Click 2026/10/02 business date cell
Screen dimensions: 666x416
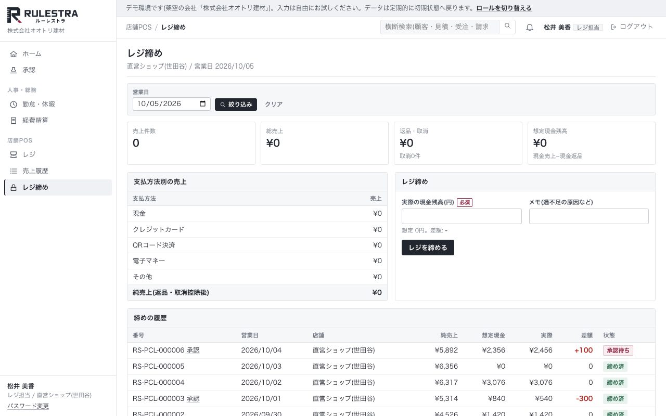(261, 383)
